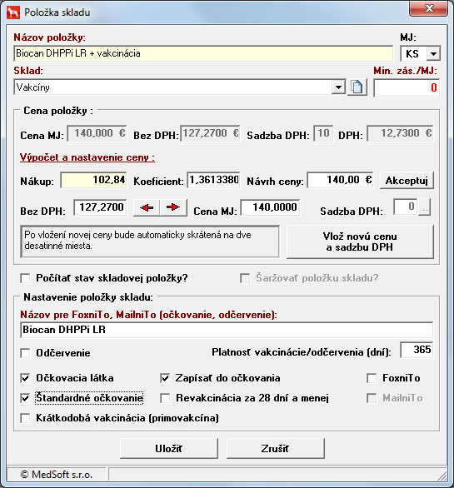454x488 pixels.
Task: Cancel with the Zrušiť button
Action: 275,449
